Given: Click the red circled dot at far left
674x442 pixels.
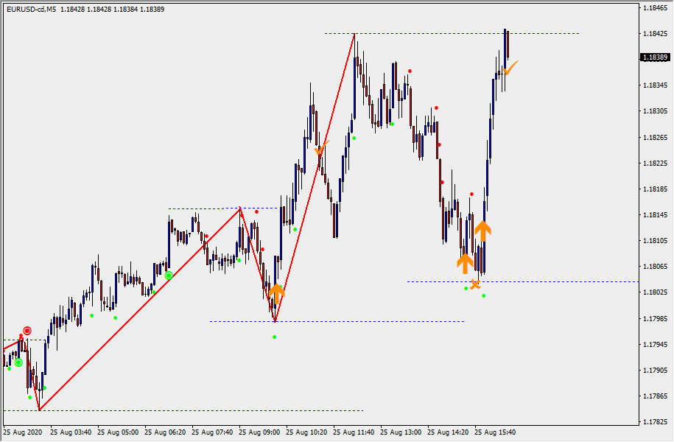Looking at the screenshot, I should click(27, 331).
